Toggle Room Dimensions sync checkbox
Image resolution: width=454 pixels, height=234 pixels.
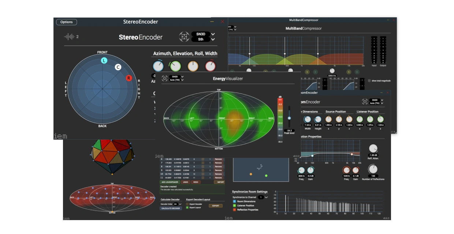coord(234,201)
